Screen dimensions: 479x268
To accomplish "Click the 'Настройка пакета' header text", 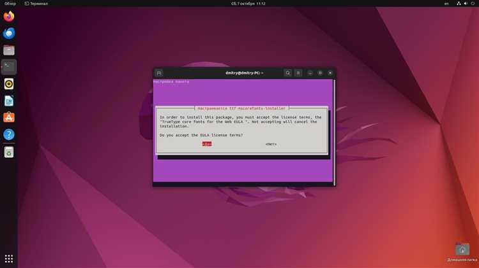I will (x=171, y=81).
